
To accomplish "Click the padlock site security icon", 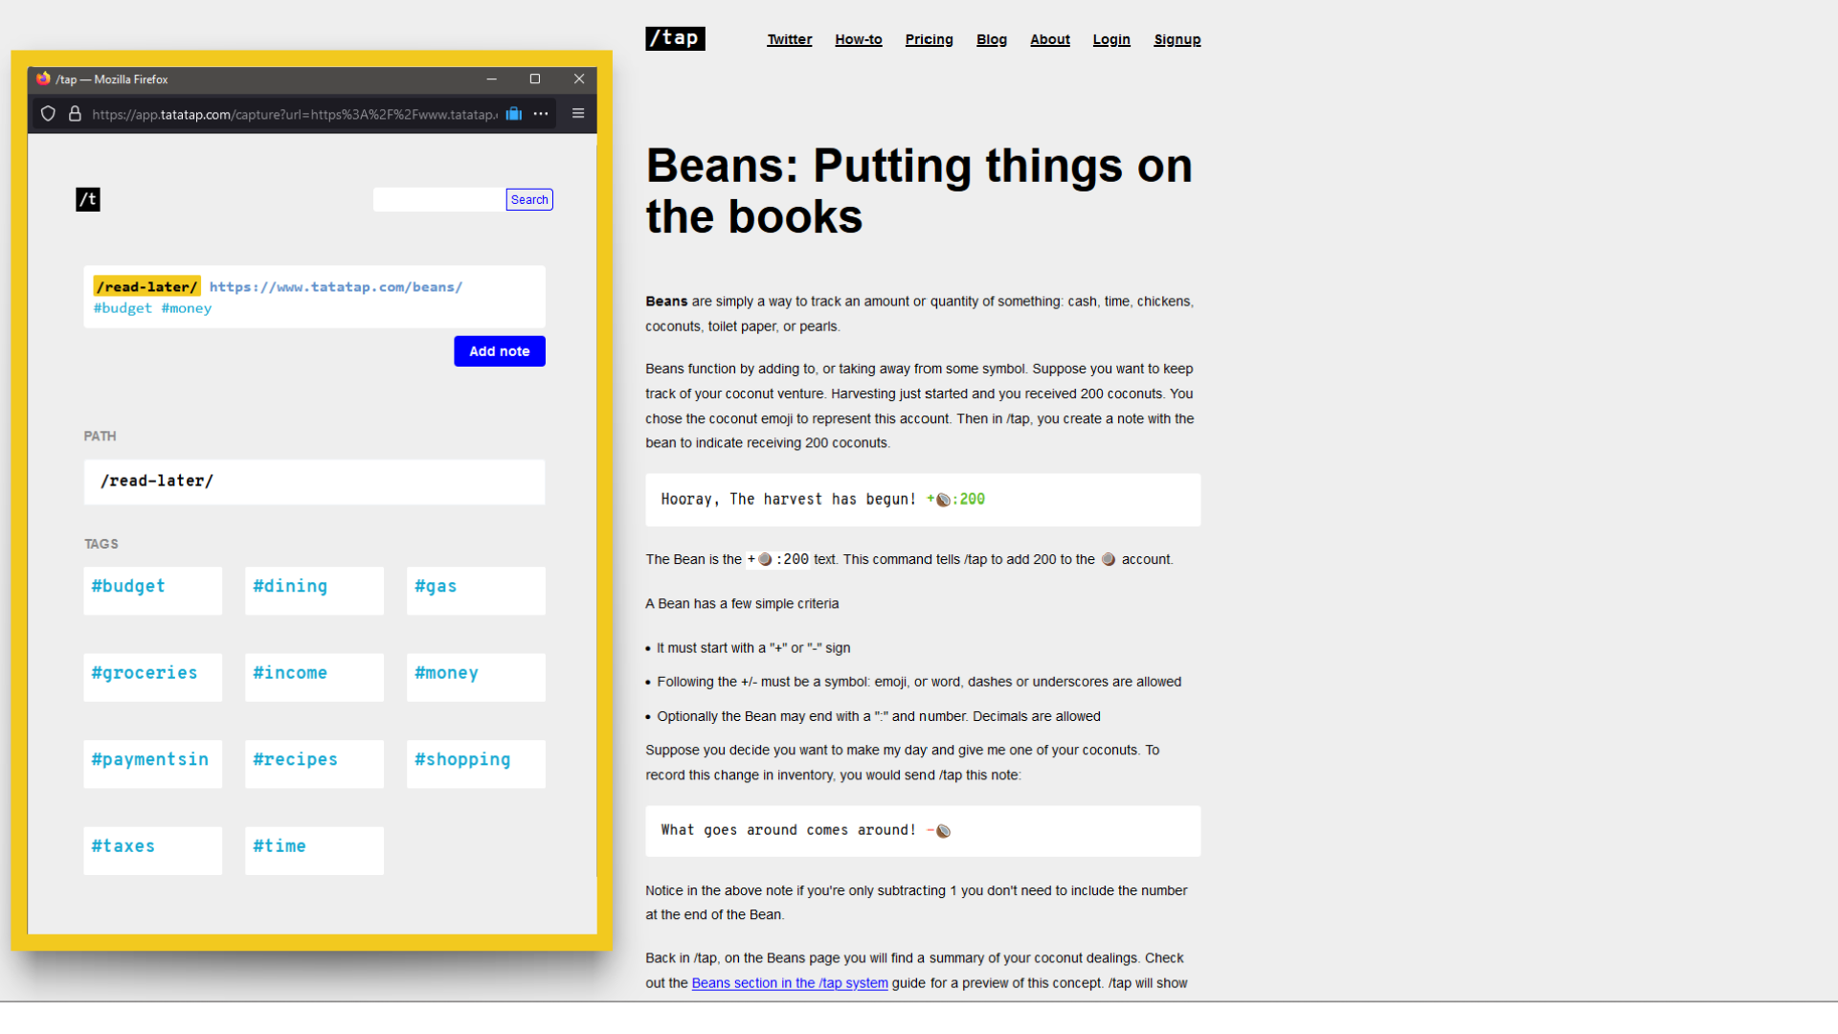I will 75,114.
